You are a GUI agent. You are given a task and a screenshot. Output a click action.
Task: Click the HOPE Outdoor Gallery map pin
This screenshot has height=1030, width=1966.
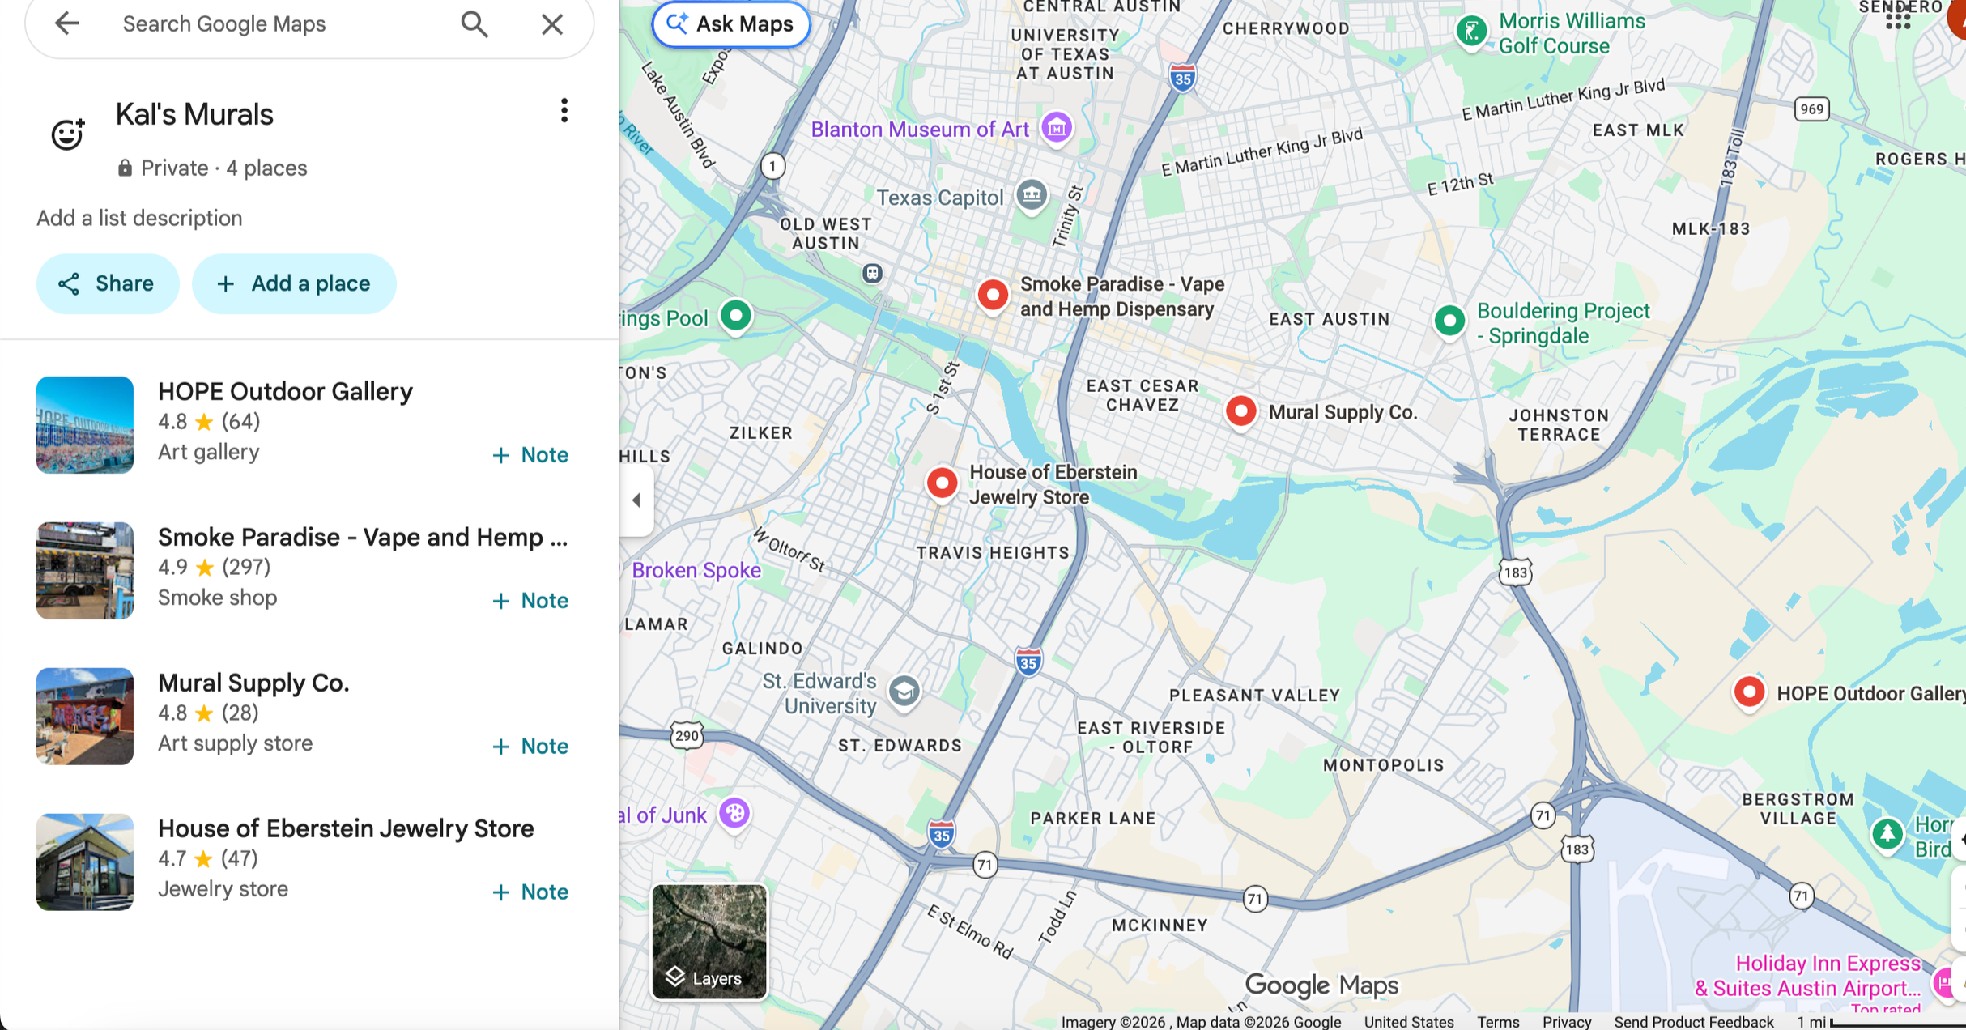pos(1749,692)
